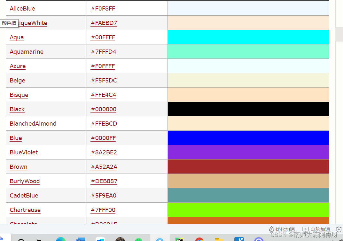This screenshot has height=241, width=343.
Task: Click the AliceBlue color swatch
Action: coord(248,8)
